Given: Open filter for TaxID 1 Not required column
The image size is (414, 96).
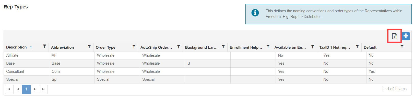Looking at the screenshot, I should pos(357,47).
